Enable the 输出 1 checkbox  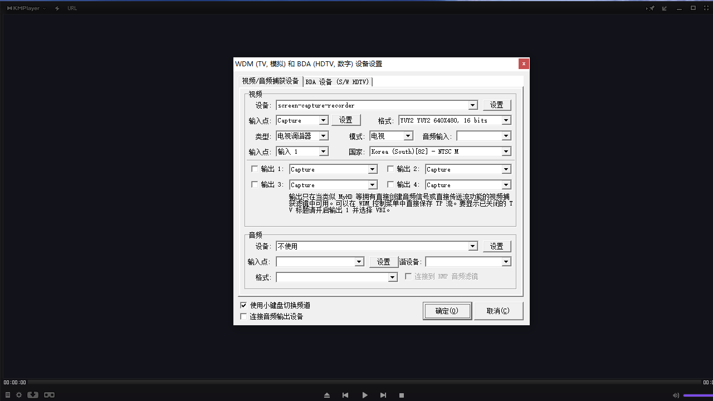point(254,169)
